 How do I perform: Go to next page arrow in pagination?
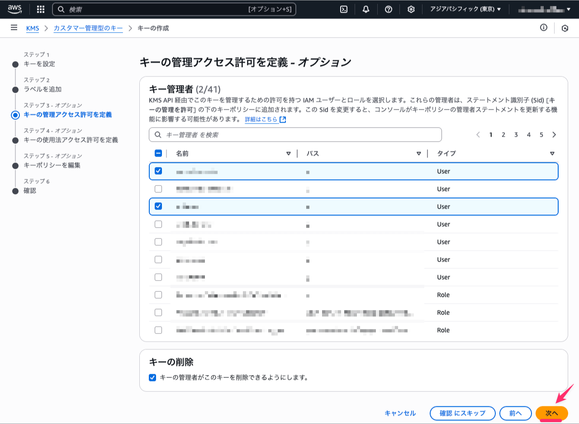554,135
